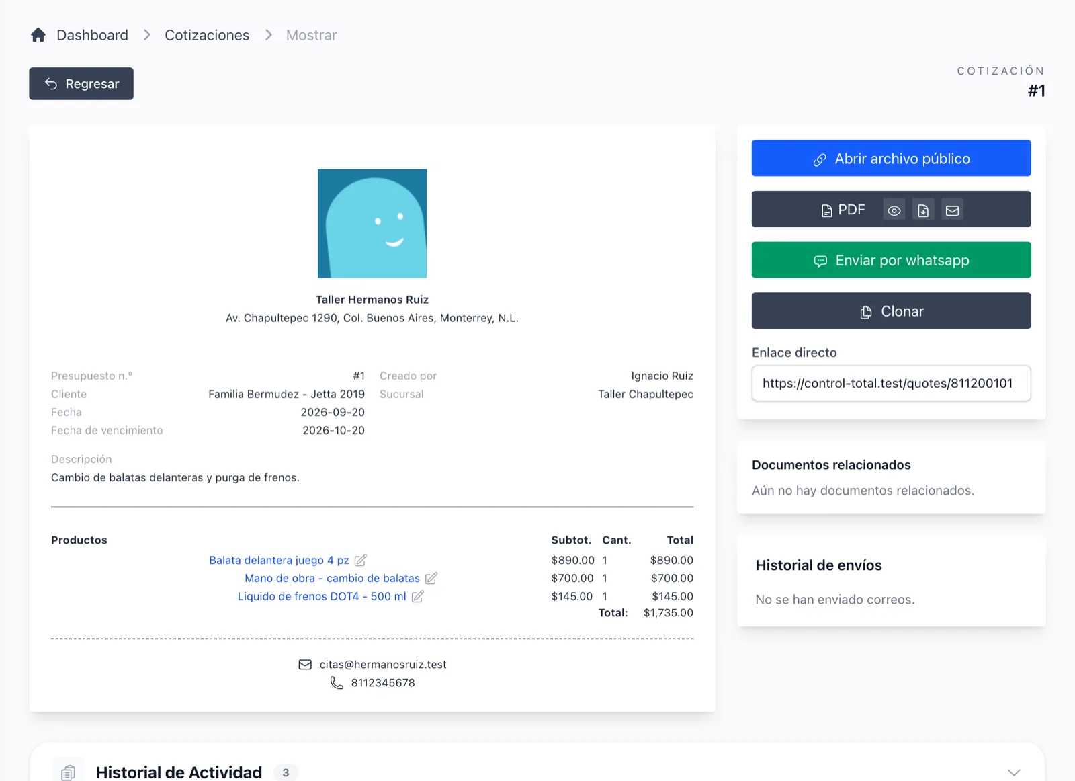Image resolution: width=1075 pixels, height=781 pixels.
Task: Open Balata delantera juego 4 pz product link
Action: [279, 560]
